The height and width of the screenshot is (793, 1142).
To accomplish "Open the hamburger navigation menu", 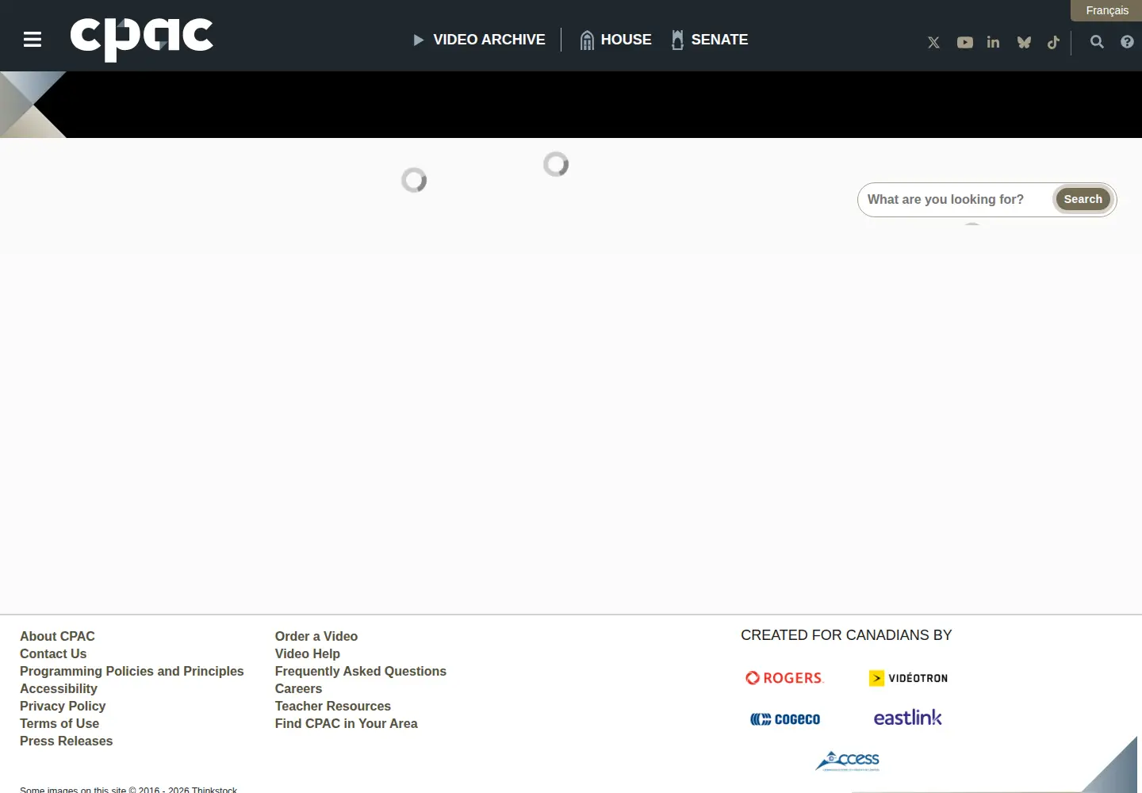I will pyautogui.click(x=33, y=40).
